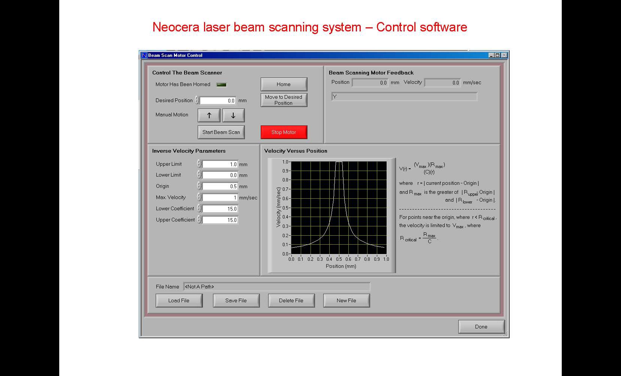621x376 pixels.
Task: Click the Upper Coefficient stepper arrows
Action: (199, 220)
